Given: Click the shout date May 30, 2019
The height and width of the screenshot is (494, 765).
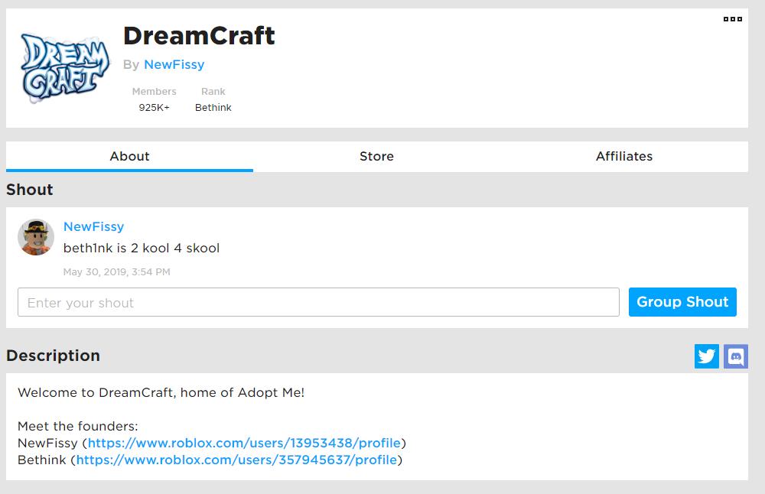Looking at the screenshot, I should (116, 272).
